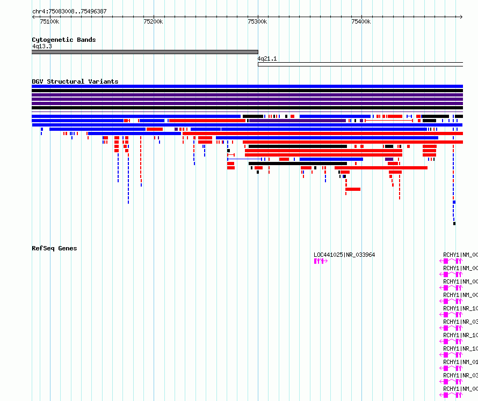Click the magenta LOC441025 gene glyph

[x=321, y=261]
